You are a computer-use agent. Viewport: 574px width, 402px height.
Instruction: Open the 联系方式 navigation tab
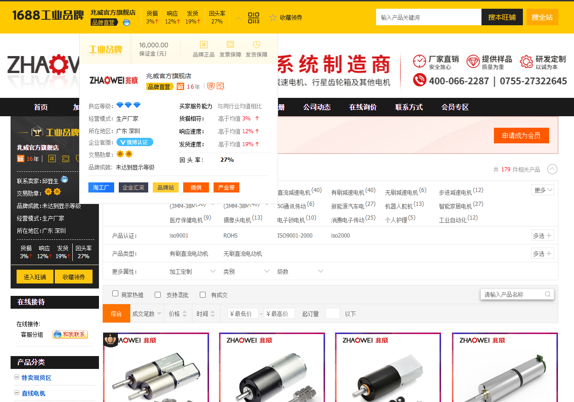[409, 107]
